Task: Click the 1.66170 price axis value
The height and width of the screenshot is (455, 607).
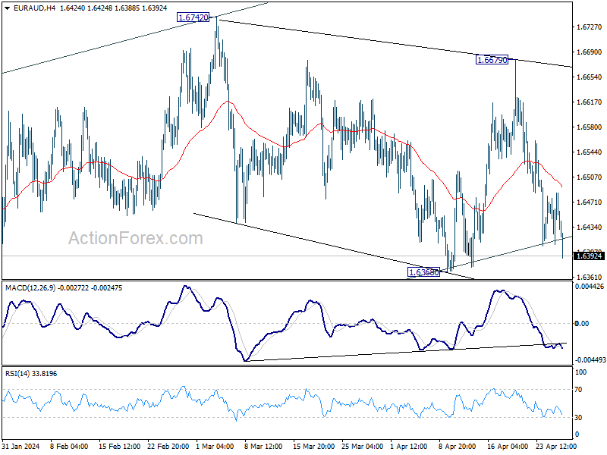Action: coord(589,102)
